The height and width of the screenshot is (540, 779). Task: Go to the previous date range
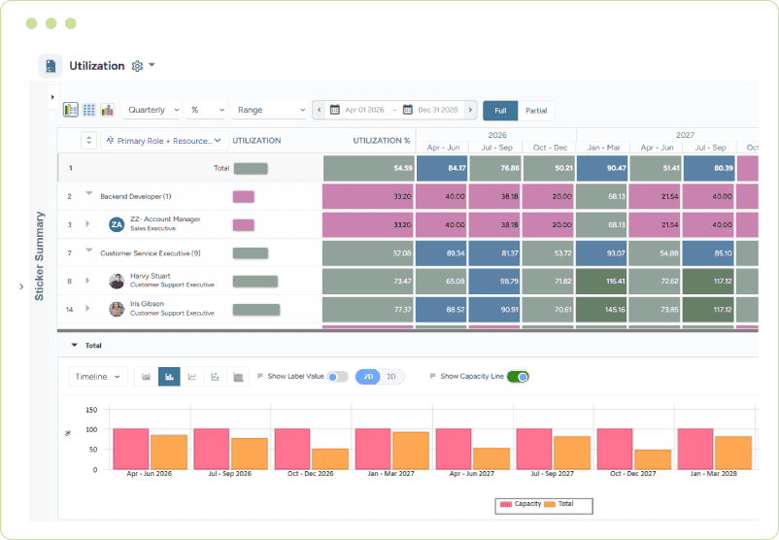(319, 110)
